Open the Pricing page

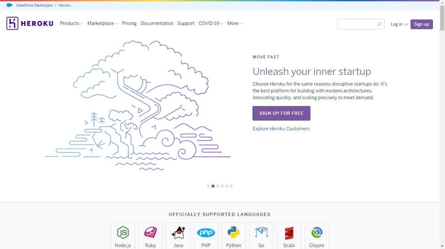pos(129,23)
